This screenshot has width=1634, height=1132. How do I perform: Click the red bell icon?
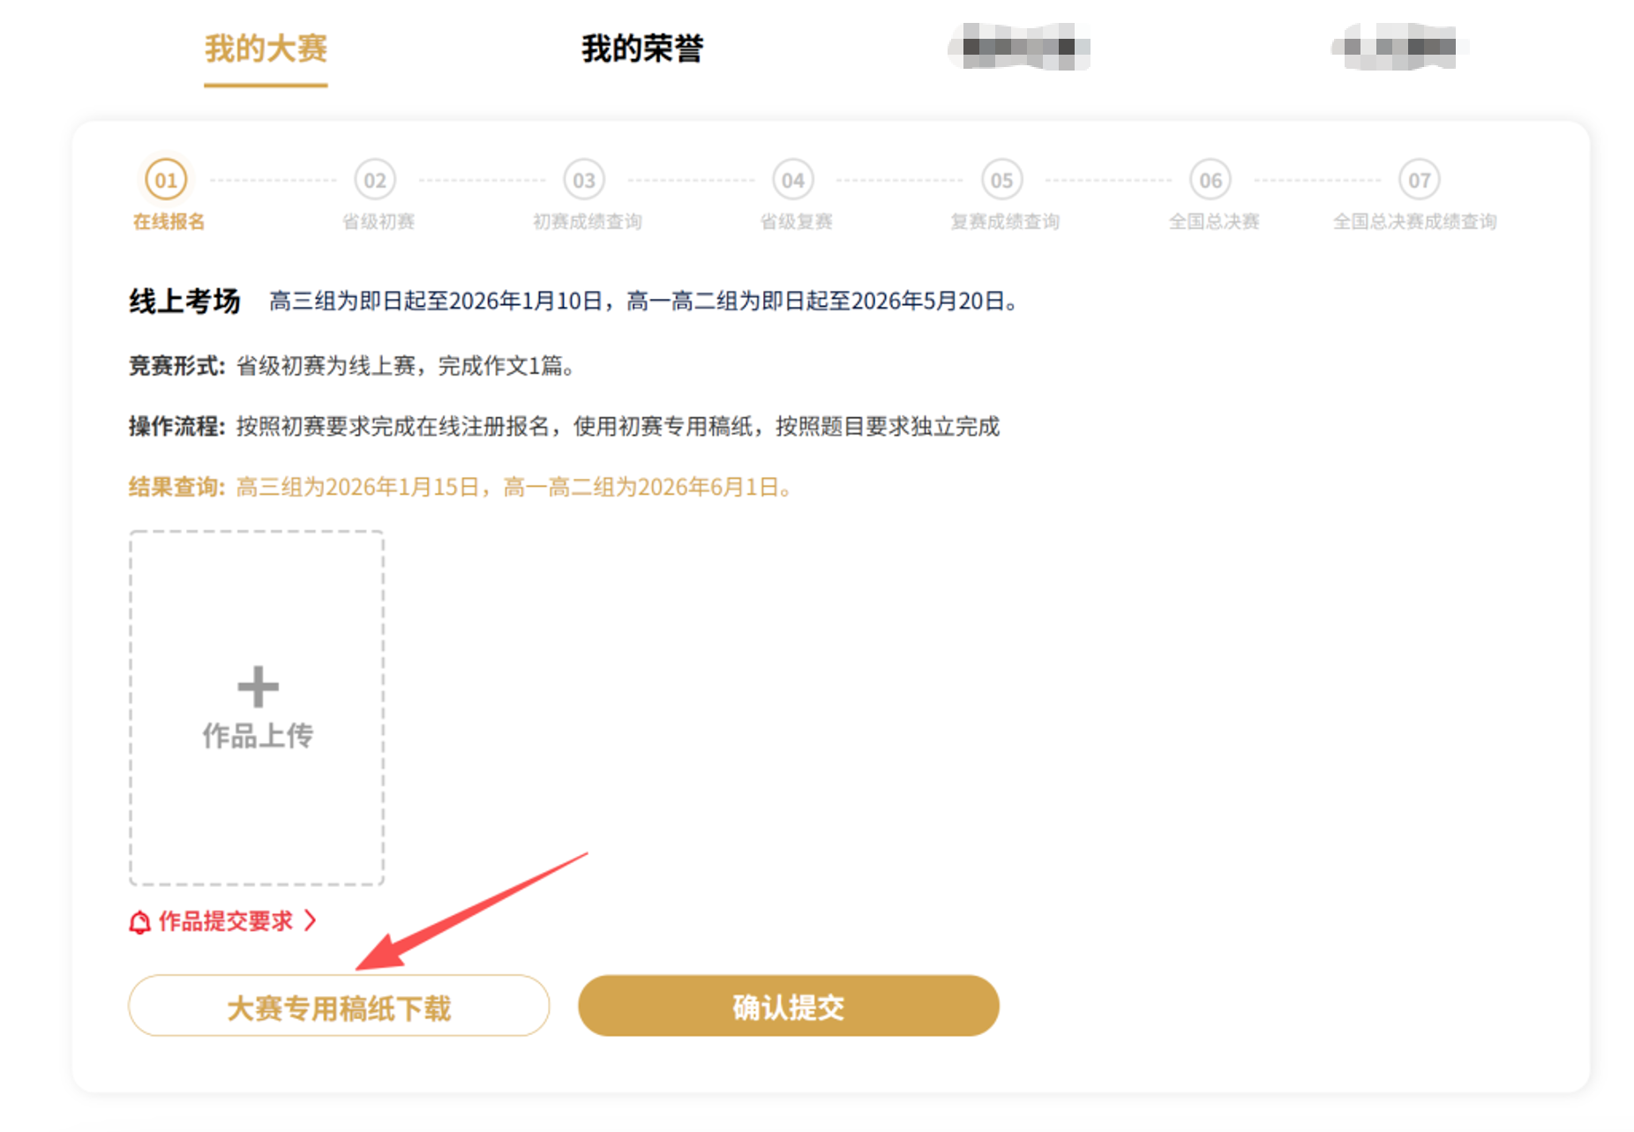[140, 922]
